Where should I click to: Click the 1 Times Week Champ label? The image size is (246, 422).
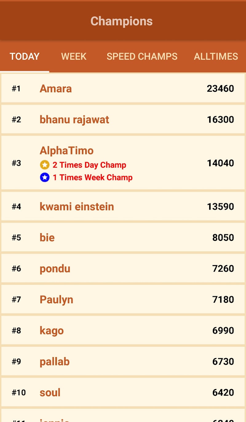[x=93, y=177]
